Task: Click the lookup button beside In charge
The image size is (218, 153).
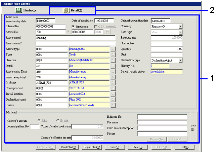Action: pos(113,83)
